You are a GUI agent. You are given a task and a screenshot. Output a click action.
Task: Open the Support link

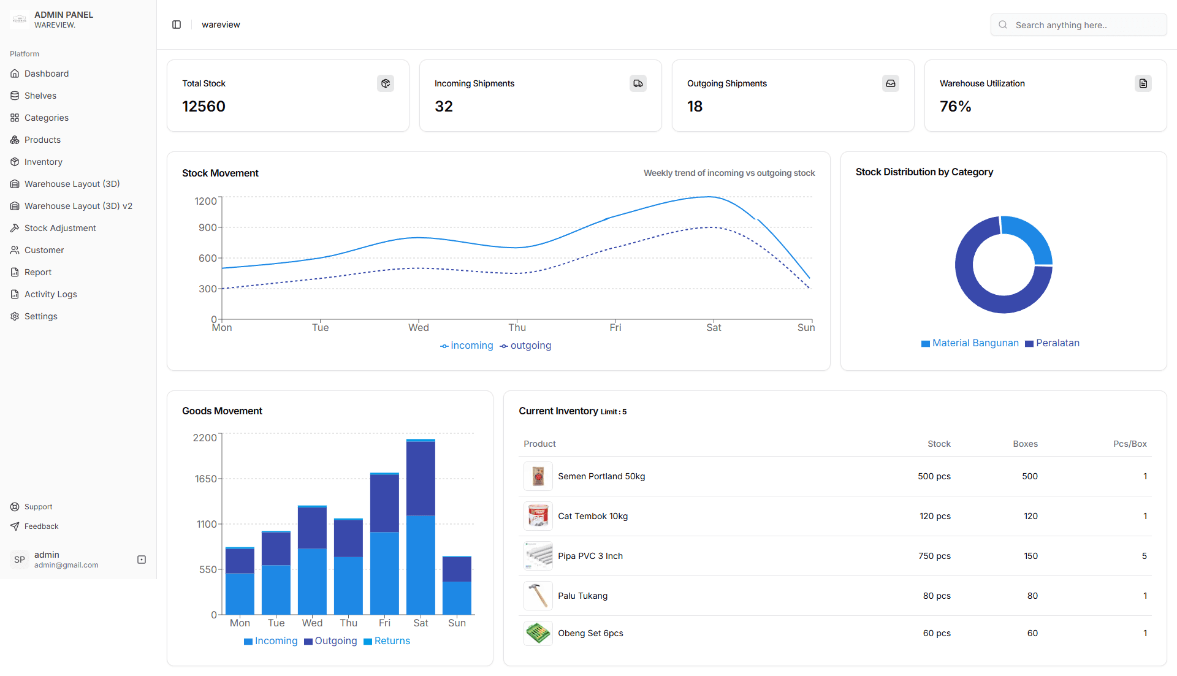pos(38,507)
